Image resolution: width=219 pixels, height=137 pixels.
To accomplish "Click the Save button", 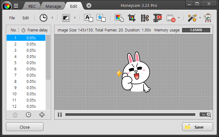I will click(197, 127).
